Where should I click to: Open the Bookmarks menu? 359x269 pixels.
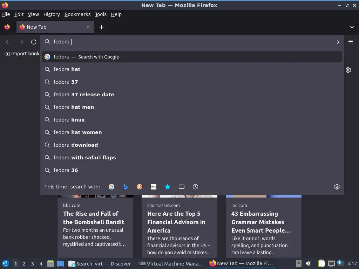(77, 14)
